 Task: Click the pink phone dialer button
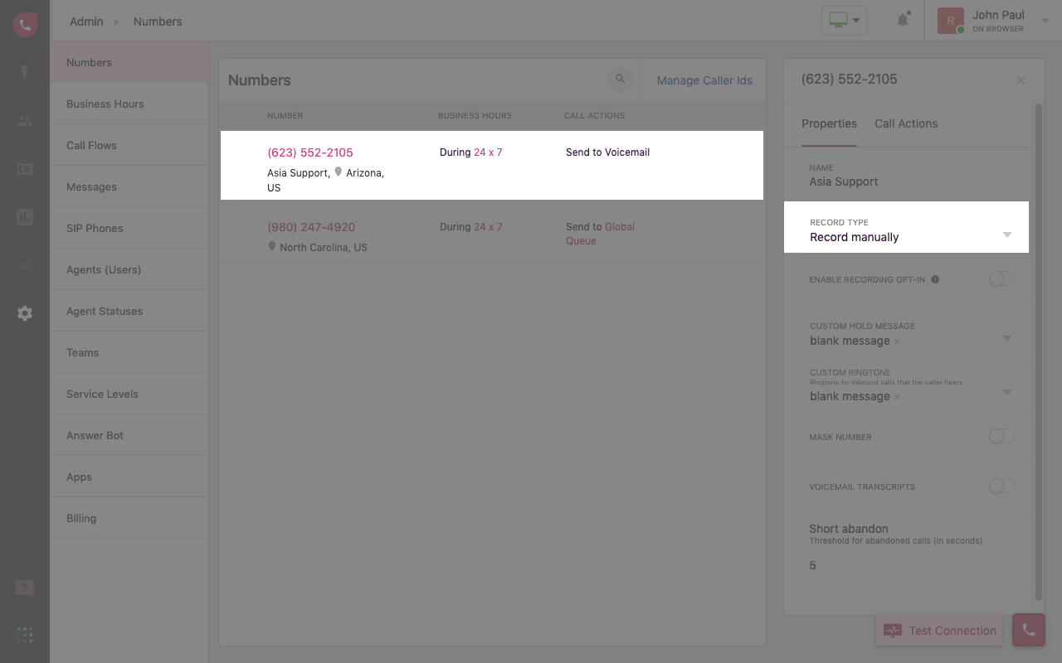click(x=1028, y=630)
